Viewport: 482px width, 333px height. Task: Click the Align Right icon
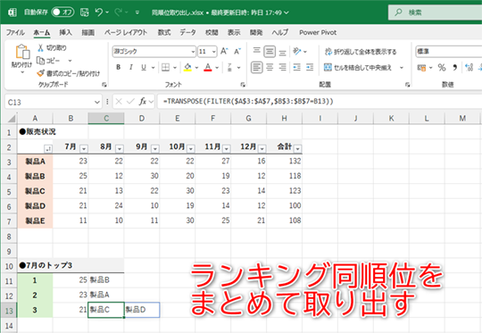tap(282, 67)
